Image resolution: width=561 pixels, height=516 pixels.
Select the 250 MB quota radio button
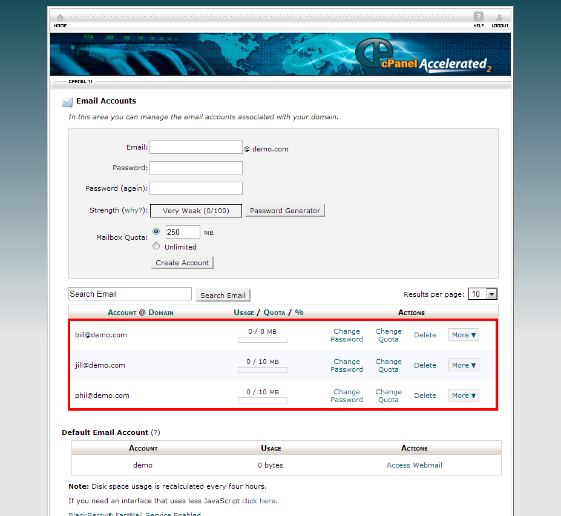156,231
